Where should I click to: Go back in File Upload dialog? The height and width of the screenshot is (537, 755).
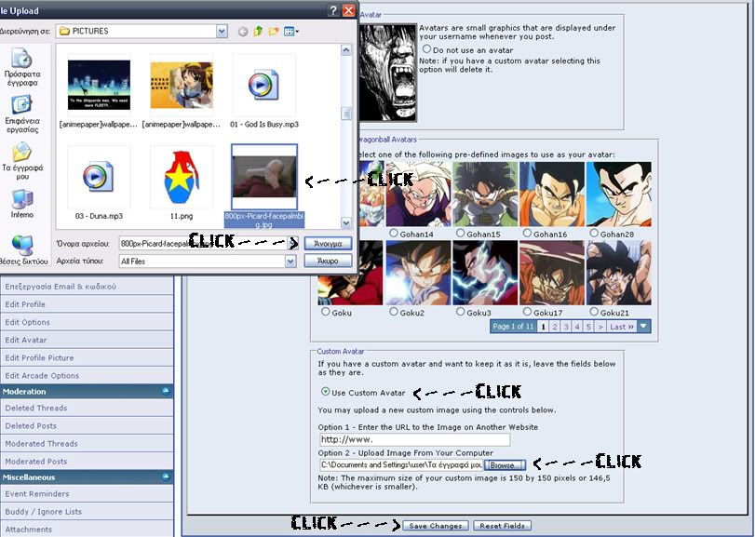pyautogui.click(x=243, y=32)
